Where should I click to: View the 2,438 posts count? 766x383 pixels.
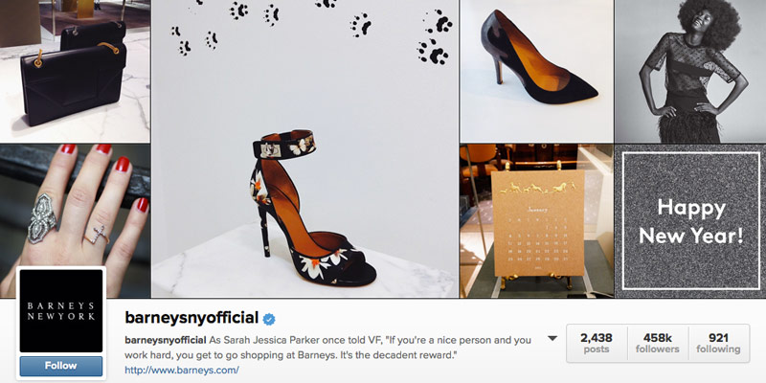[596, 343]
